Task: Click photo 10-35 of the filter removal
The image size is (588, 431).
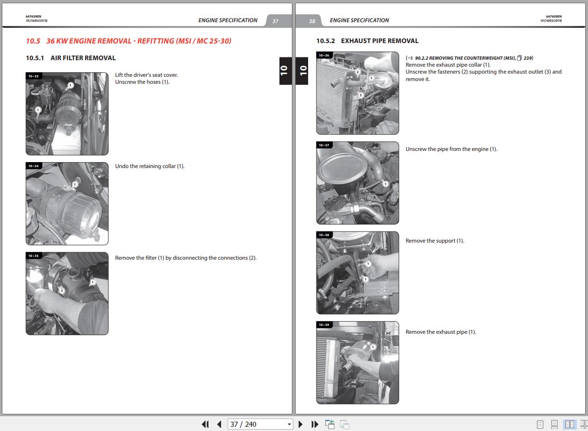Action: (67, 294)
